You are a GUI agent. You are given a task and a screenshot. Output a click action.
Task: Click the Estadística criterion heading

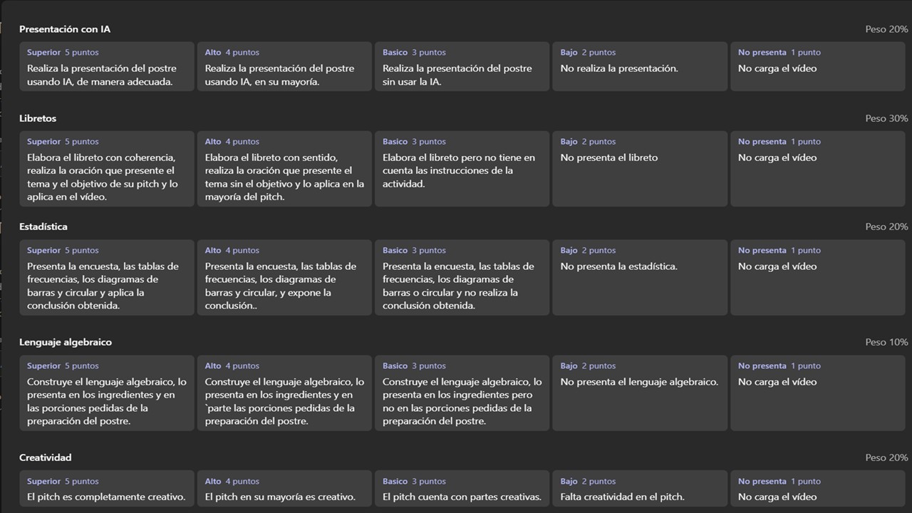pos(43,227)
